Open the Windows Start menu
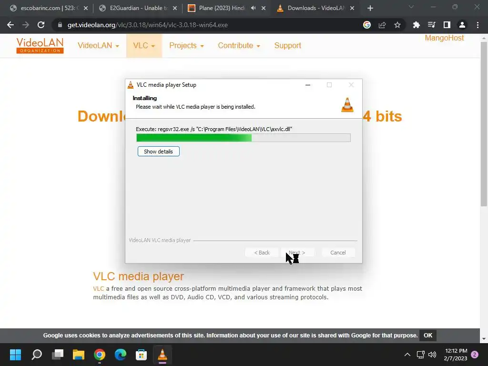The width and height of the screenshot is (488, 366). point(16,355)
